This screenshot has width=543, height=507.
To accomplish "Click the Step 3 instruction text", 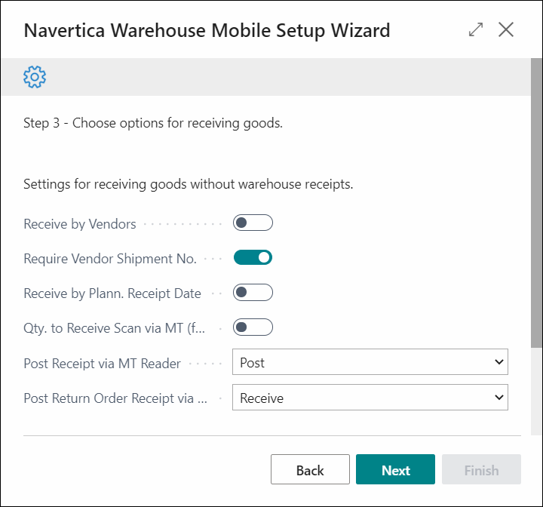I will pos(153,123).
